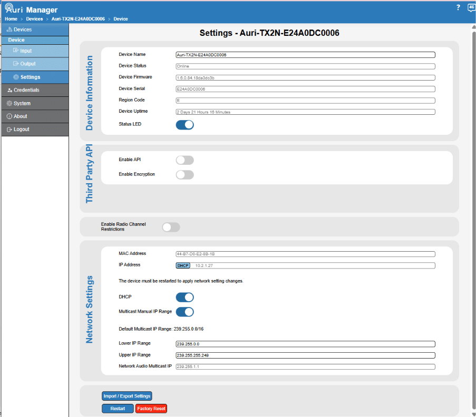Open Credentials in the sidebar
The height and width of the screenshot is (417, 476).
35,90
